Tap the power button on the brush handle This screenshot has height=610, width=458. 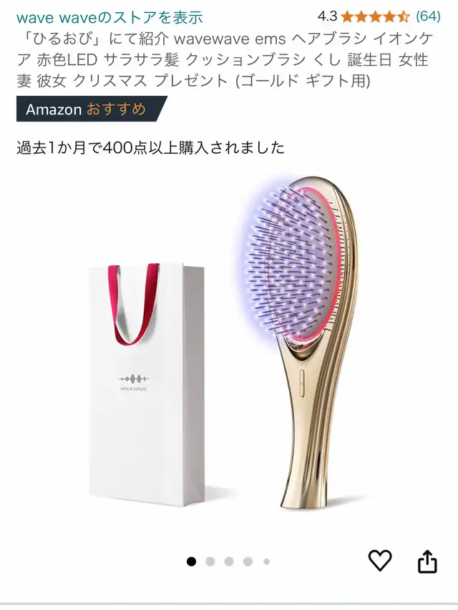coord(303,383)
